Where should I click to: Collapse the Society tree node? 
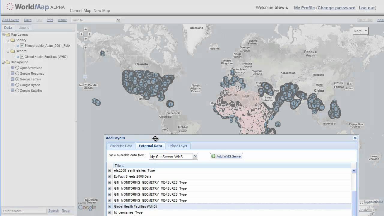8,40
